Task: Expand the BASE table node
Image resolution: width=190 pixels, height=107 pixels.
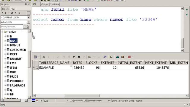Action: [x=5, y=41]
